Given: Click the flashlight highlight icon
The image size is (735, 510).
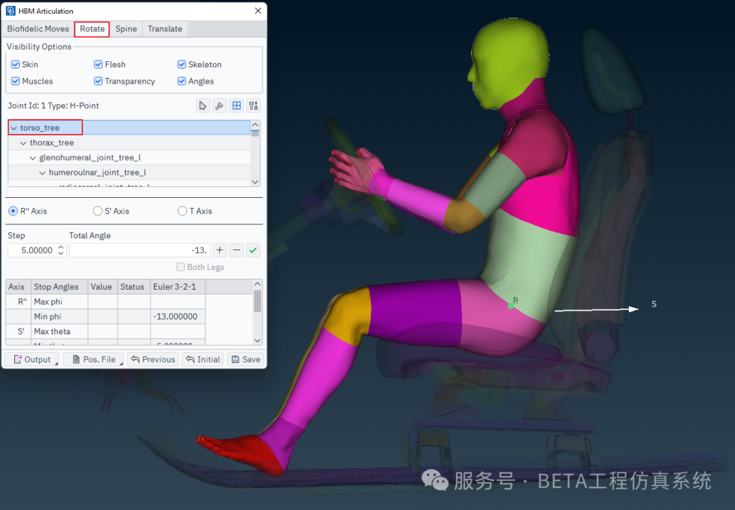Looking at the screenshot, I should point(219,105).
